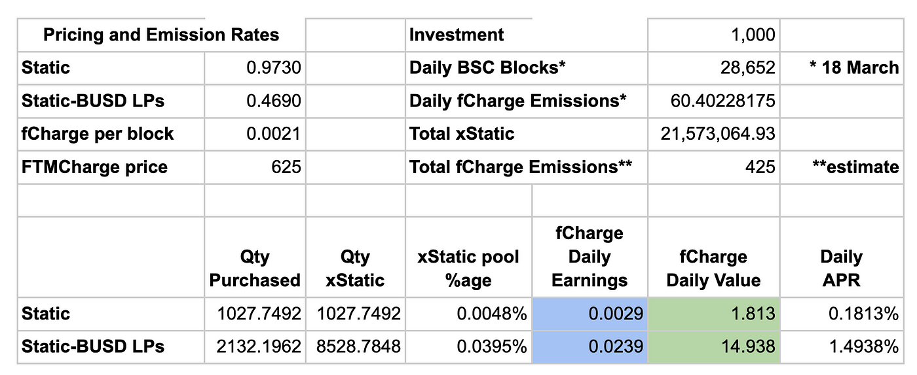Select the 'xStatic pool %age' column header
Viewport: 917px width, 375px height.
pyautogui.click(x=468, y=268)
